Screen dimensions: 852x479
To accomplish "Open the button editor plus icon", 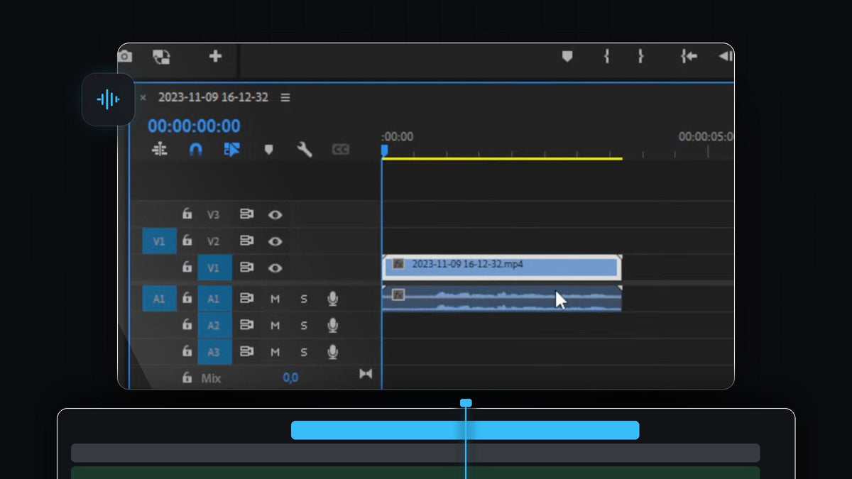I will click(x=215, y=56).
